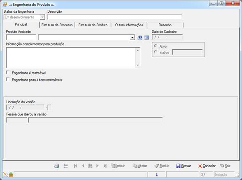This screenshot has width=242, height=180.
Task: Close the Engenharia do Produto window
Action: pos(233,3)
